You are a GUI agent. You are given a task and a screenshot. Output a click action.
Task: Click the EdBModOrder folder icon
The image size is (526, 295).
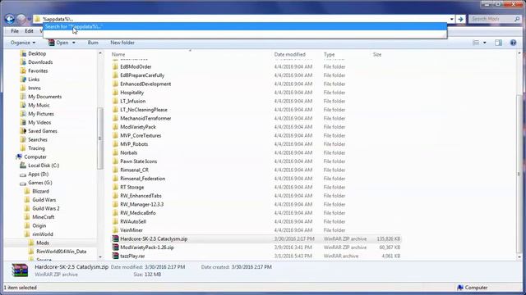115,66
